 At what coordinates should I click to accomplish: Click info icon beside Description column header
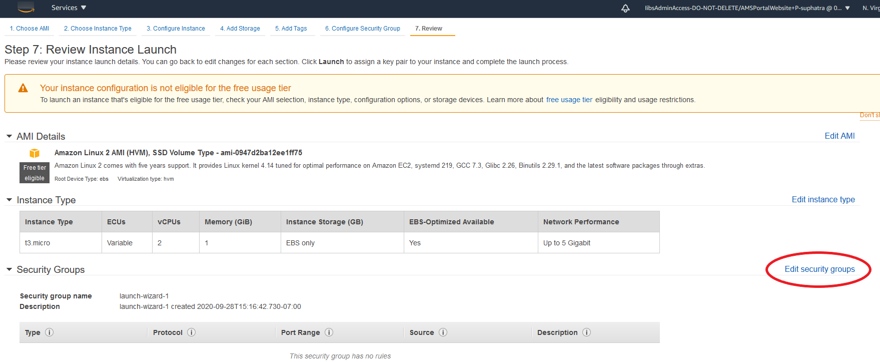586,332
